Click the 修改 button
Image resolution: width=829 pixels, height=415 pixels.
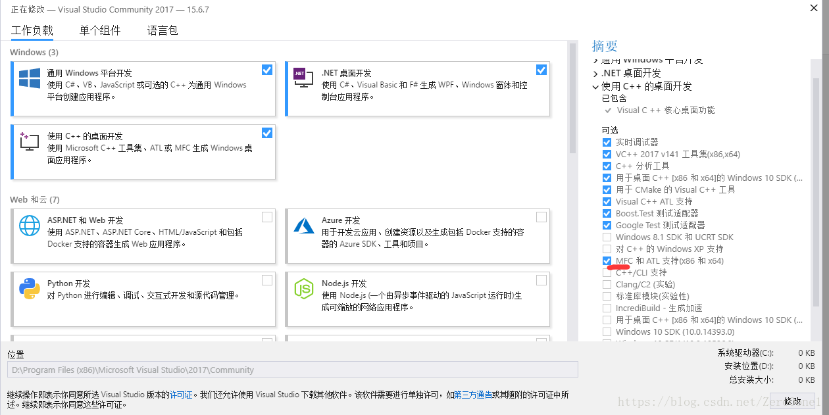tap(793, 401)
